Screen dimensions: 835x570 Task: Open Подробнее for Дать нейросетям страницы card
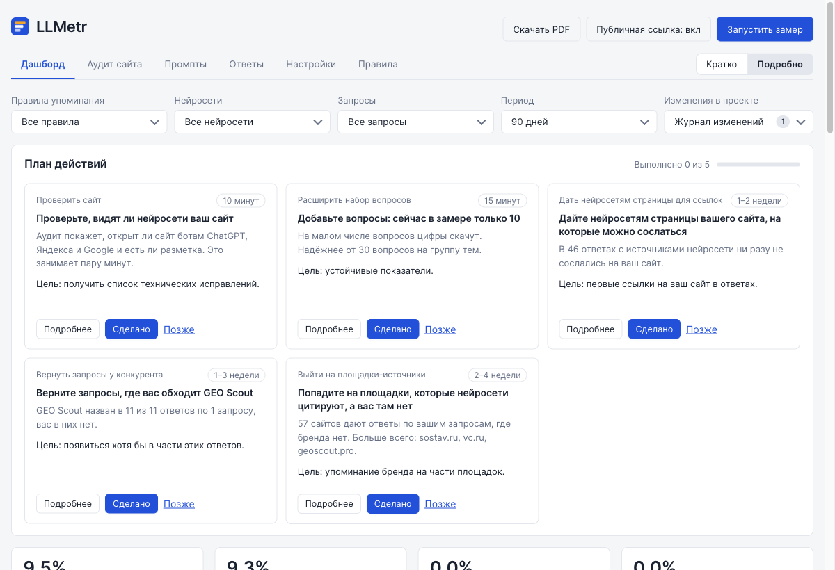coord(591,329)
